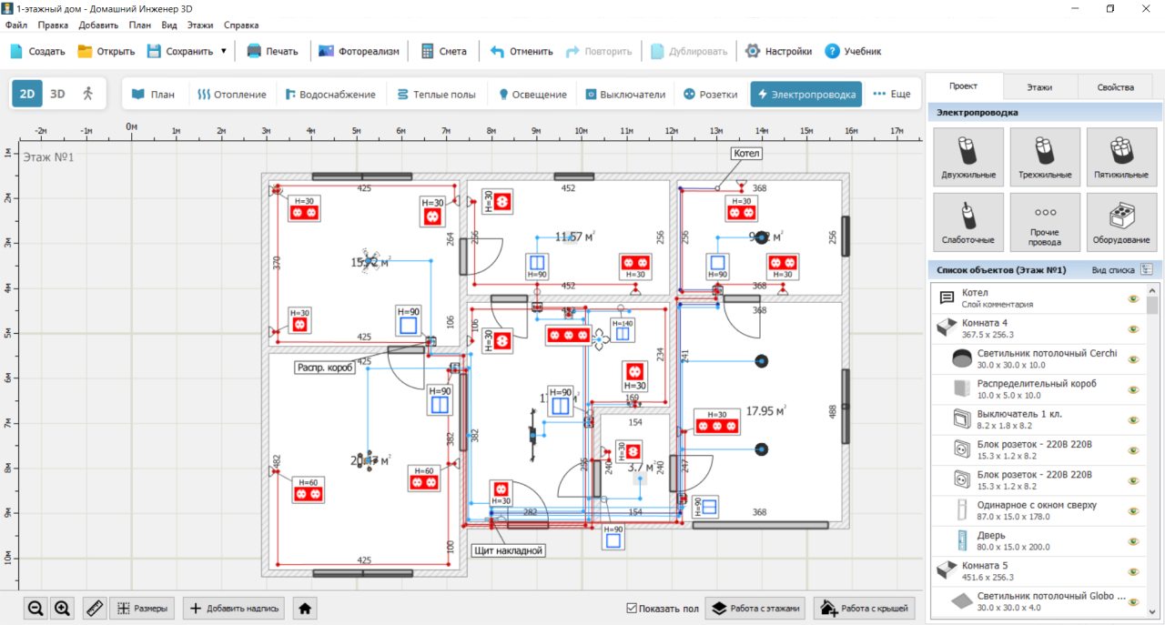The image size is (1165, 625).
Task: Toggle the Показать пол checkbox
Action: [633, 609]
